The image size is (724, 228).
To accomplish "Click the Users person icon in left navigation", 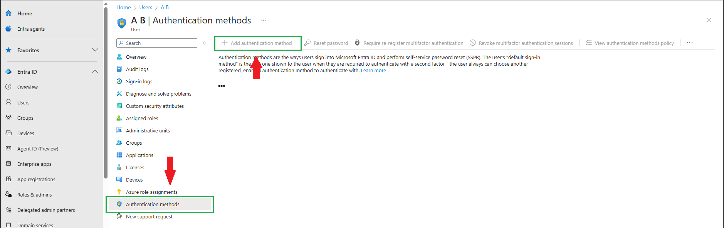I will (8, 102).
